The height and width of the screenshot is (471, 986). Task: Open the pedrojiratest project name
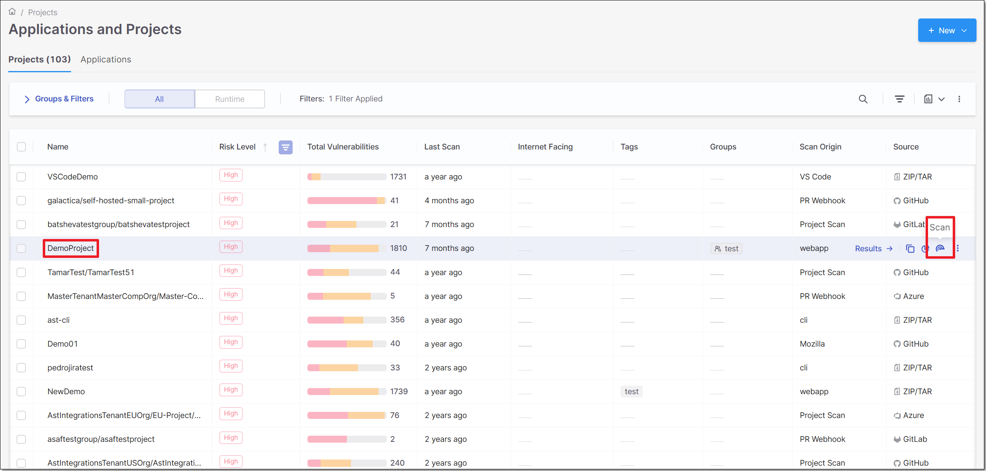click(x=70, y=368)
